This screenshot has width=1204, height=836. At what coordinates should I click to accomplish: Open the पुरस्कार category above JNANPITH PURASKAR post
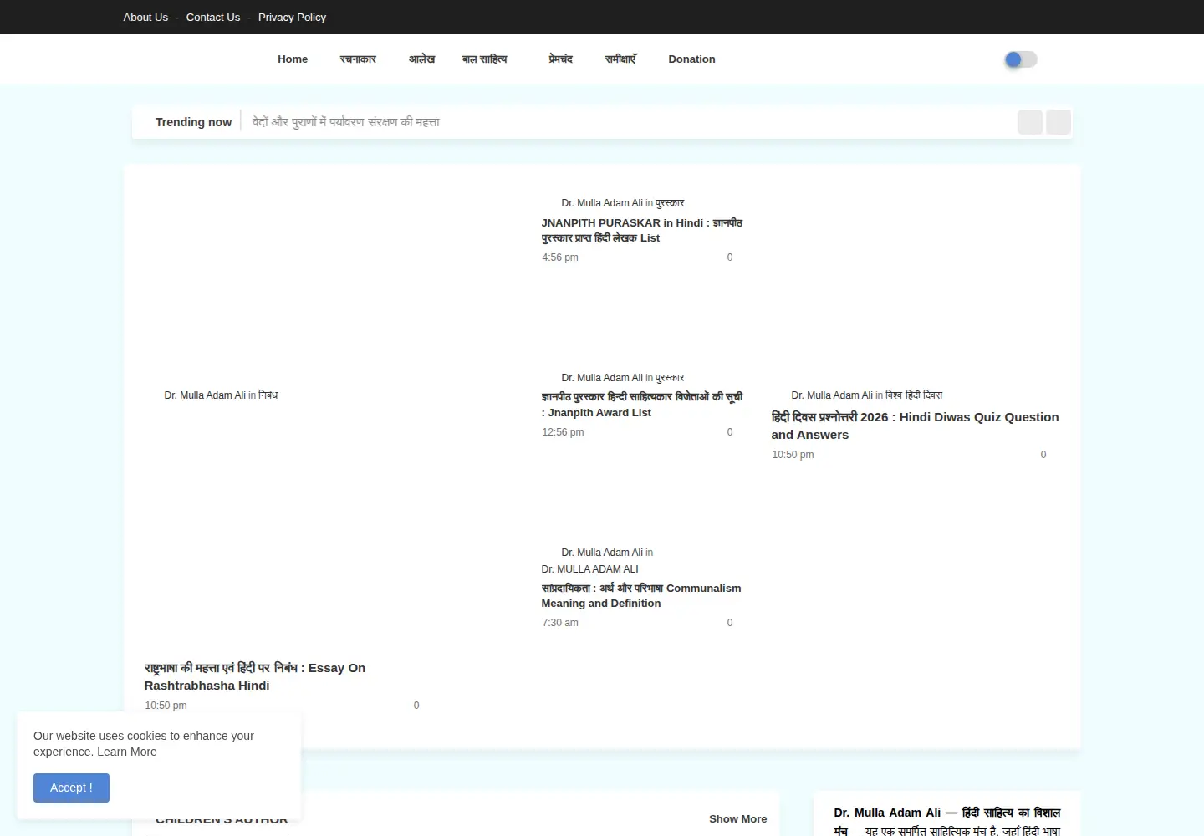tap(670, 203)
